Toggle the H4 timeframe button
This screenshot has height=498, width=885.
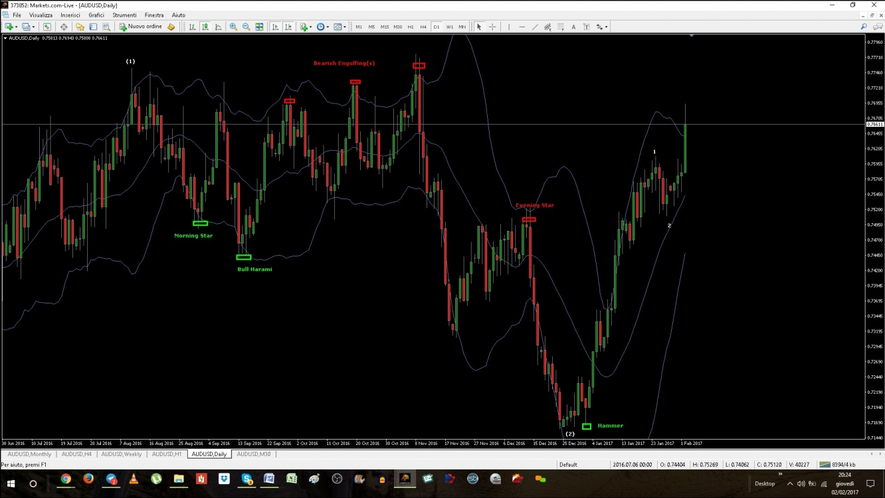click(x=423, y=27)
